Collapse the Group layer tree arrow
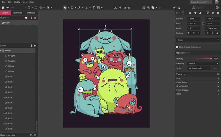 pos(1,50)
